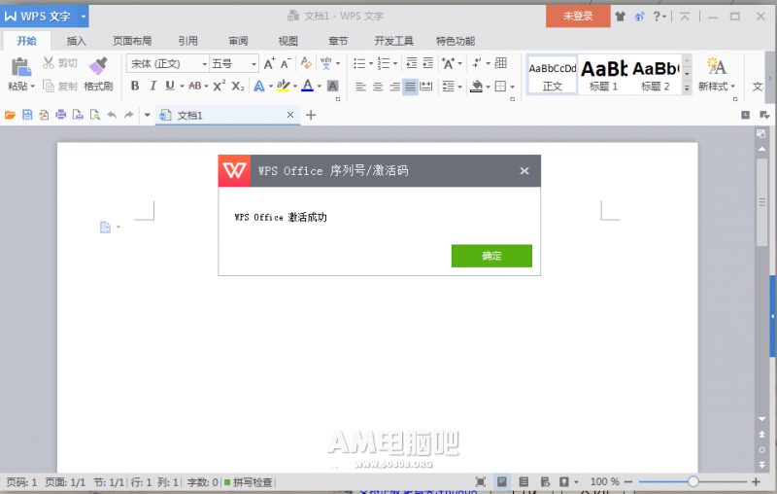Align text left

tap(360, 87)
